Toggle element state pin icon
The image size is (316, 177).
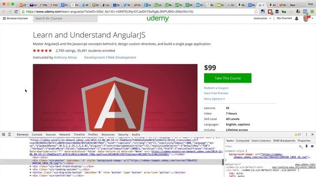307,147
